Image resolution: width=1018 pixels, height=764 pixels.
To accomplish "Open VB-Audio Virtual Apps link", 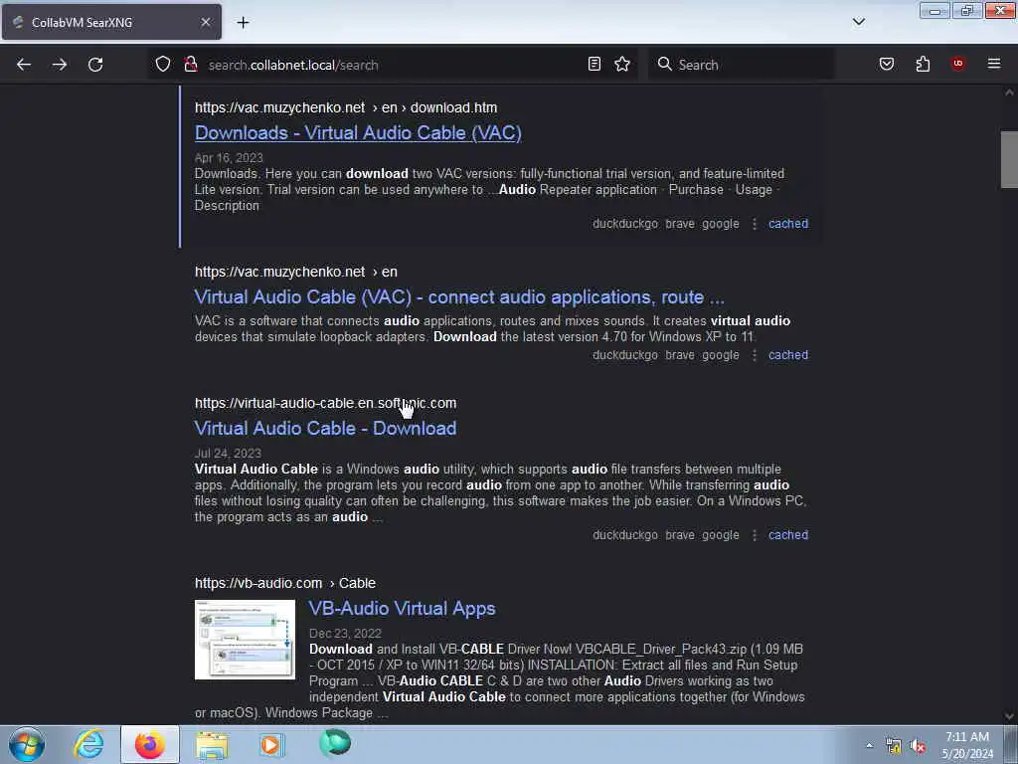I will [402, 608].
